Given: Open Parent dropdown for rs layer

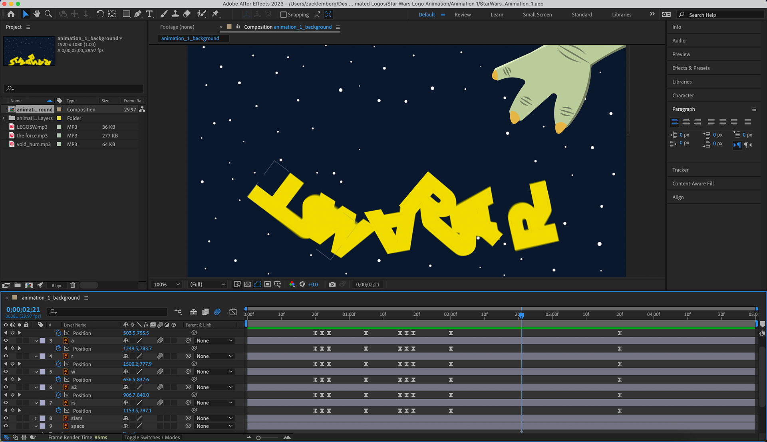Looking at the screenshot, I should pos(214,403).
